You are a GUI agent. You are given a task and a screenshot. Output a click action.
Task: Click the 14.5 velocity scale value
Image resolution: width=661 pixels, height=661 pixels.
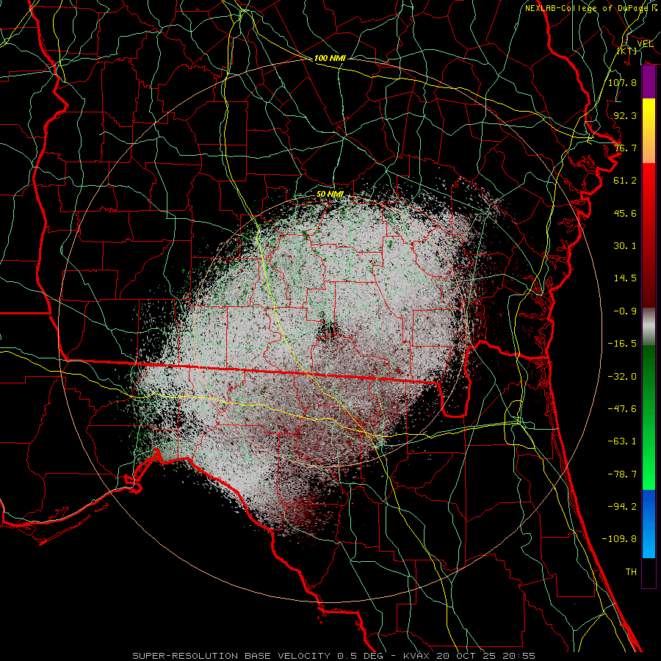[x=625, y=278]
